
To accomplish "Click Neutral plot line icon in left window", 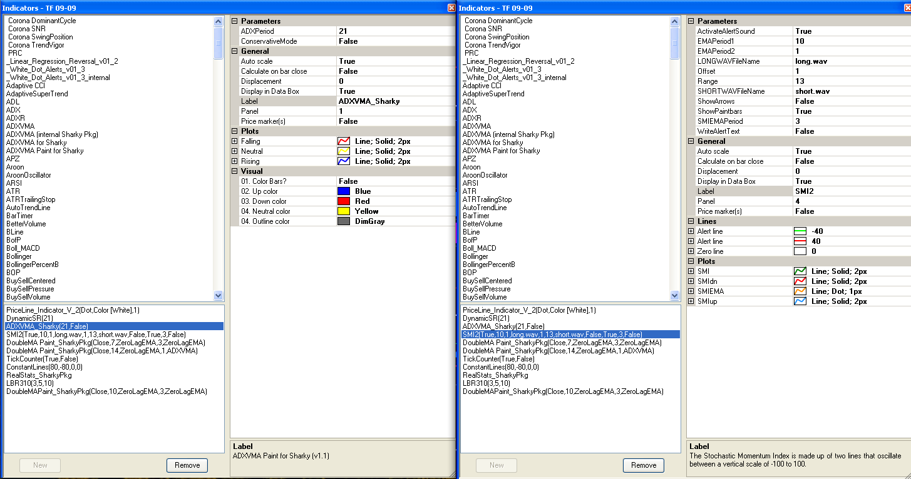I will coord(343,151).
